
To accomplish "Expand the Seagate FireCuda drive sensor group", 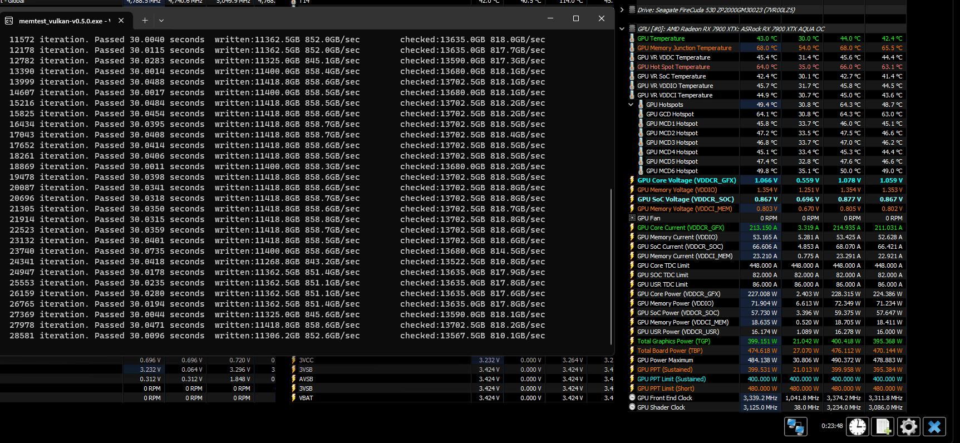I will tap(622, 9).
